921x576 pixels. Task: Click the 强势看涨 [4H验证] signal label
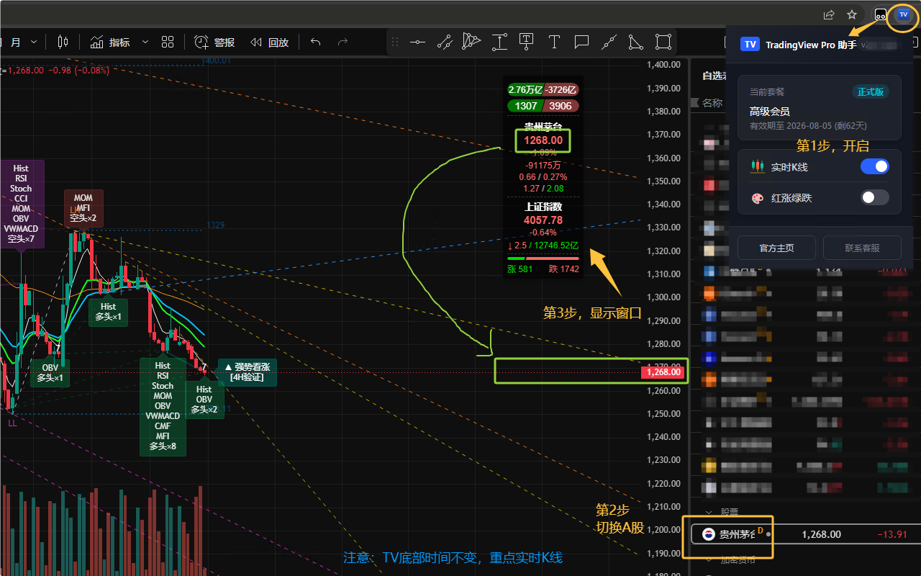[x=248, y=372]
